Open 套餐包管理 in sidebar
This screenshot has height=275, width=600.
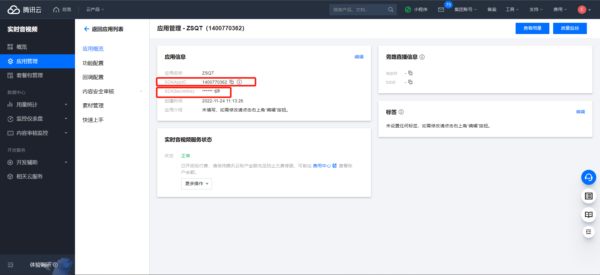coord(37,75)
